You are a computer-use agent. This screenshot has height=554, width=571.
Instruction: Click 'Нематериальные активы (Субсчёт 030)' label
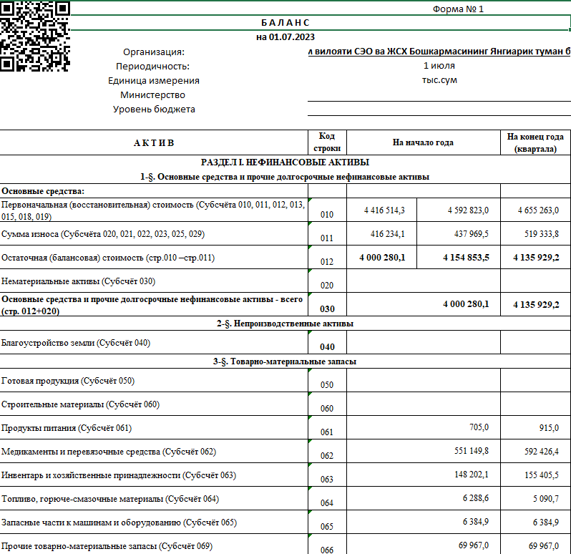(x=78, y=281)
